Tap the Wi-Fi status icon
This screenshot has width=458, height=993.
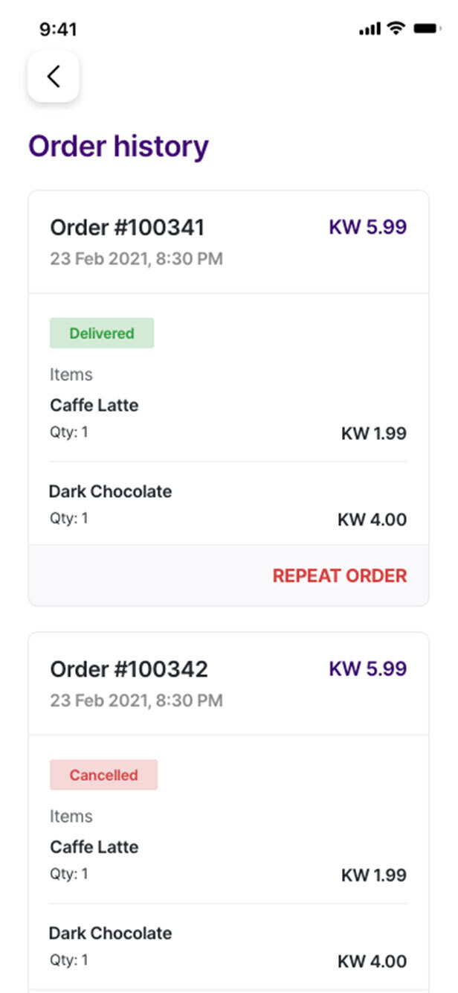pyautogui.click(x=396, y=28)
